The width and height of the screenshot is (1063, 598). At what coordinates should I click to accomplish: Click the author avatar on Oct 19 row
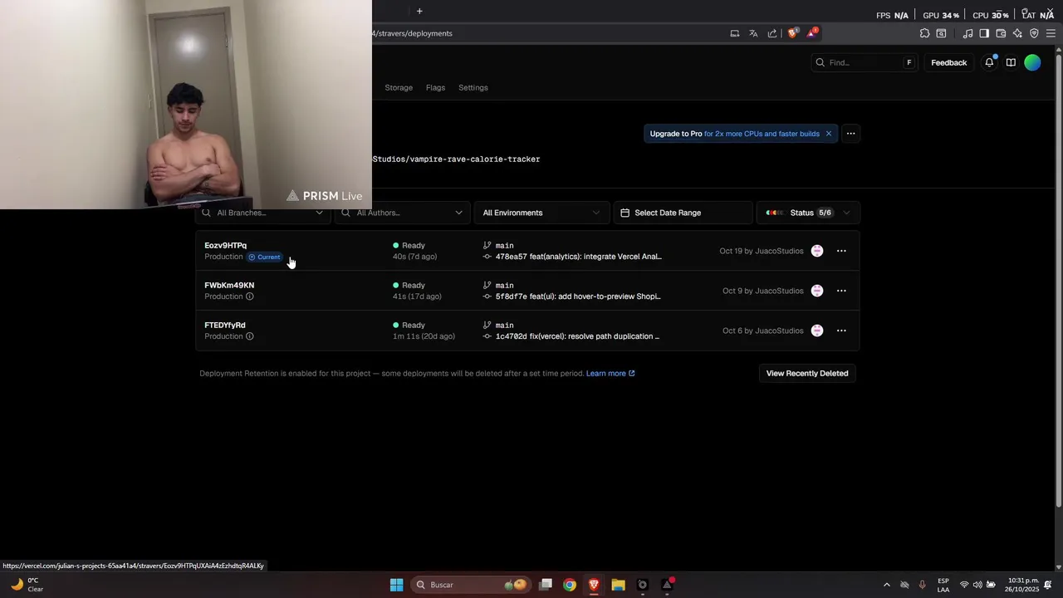(817, 251)
